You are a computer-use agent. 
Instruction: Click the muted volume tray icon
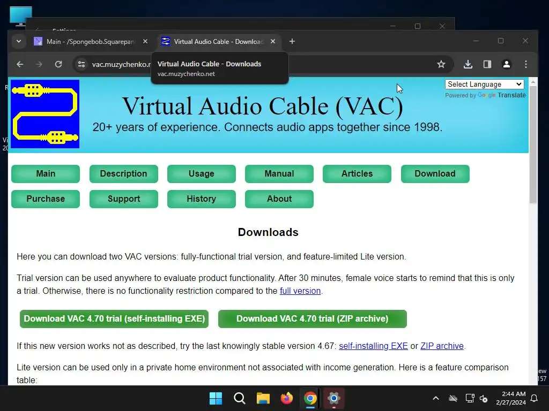pyautogui.click(x=484, y=398)
